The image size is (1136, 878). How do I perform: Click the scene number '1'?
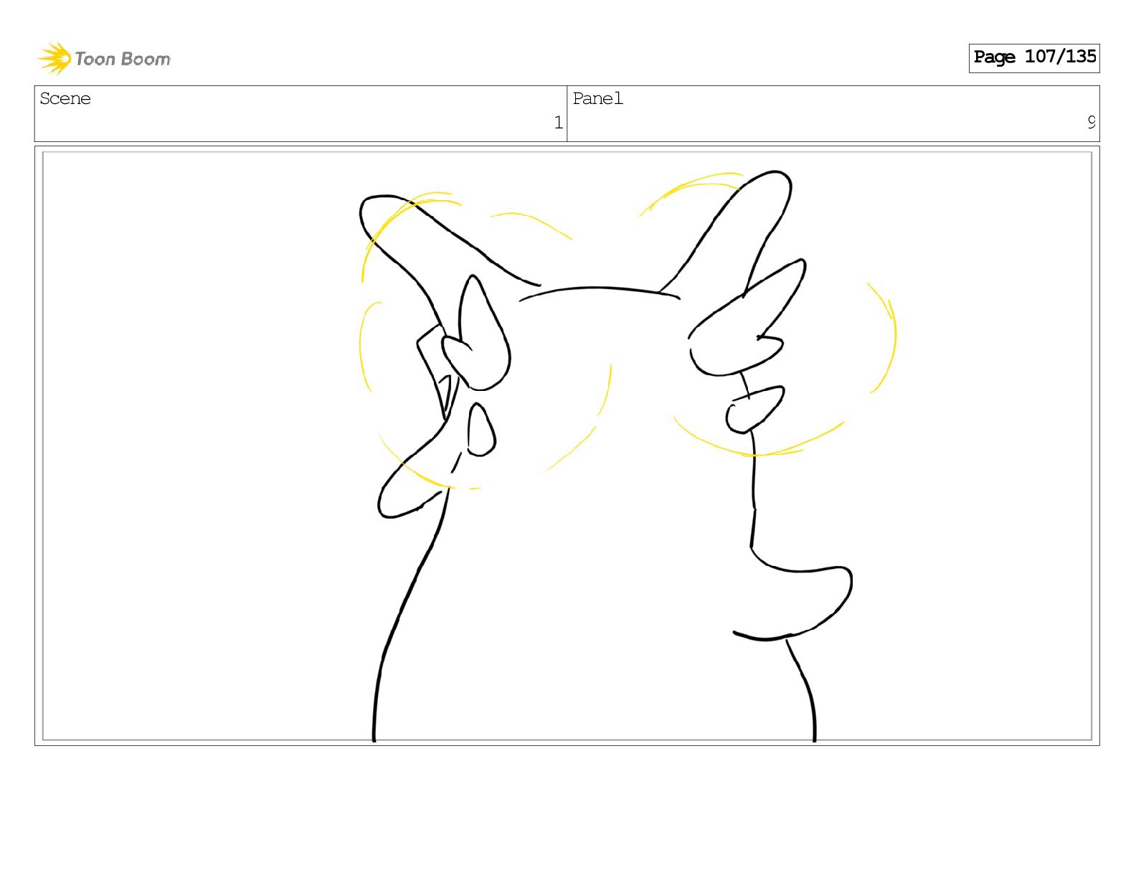tap(558, 123)
